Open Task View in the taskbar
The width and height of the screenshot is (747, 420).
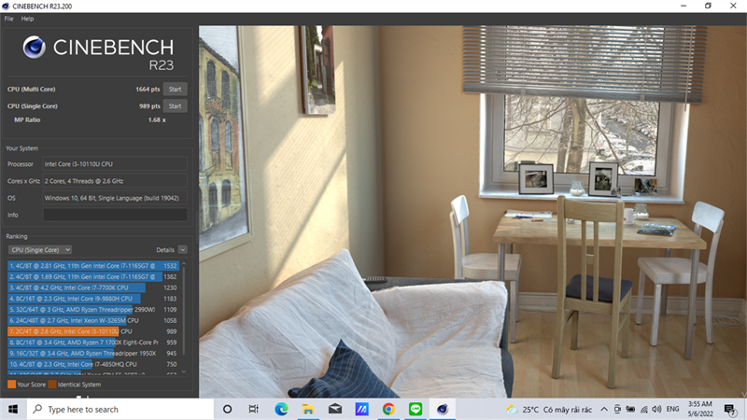coord(253,409)
